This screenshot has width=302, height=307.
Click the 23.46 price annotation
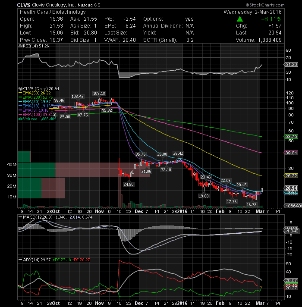205,177
